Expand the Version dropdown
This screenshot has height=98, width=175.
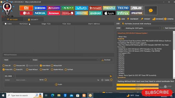tap(68, 60)
